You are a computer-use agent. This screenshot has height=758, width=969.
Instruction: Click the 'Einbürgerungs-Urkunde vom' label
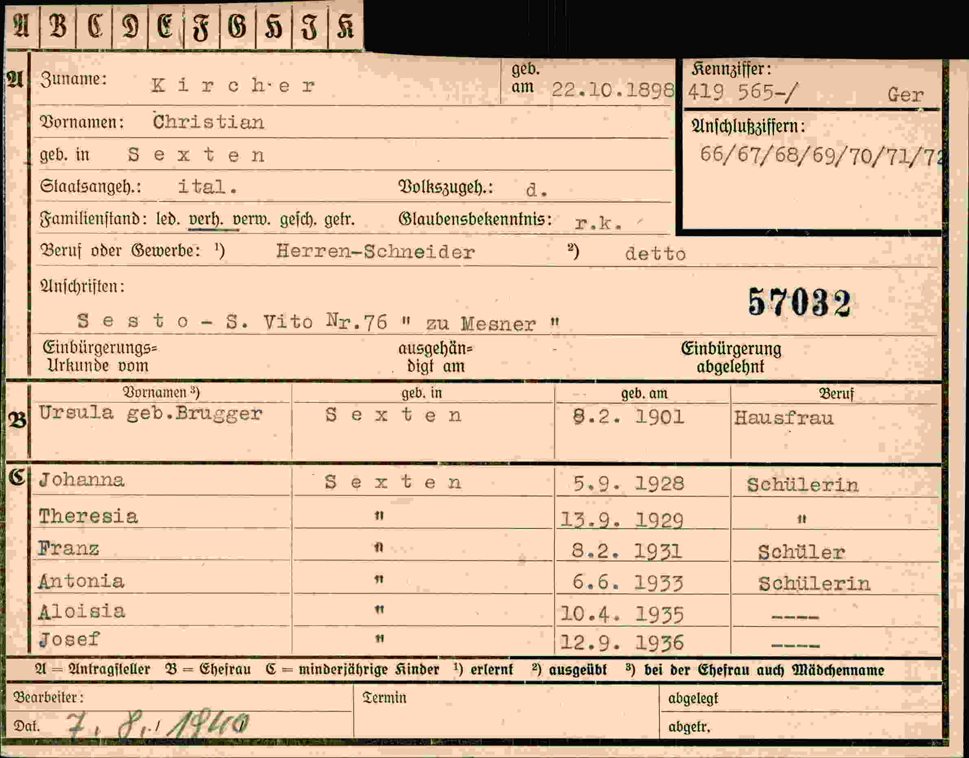point(100,356)
